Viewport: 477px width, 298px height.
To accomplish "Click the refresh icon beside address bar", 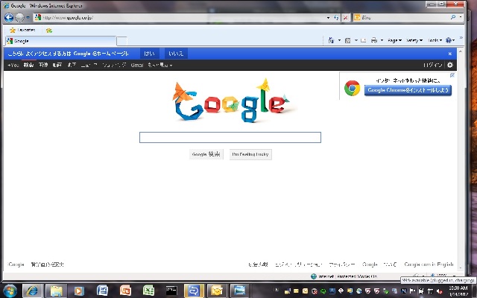I will coord(336,18).
